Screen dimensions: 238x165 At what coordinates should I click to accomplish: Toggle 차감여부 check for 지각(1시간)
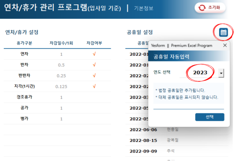point(94,87)
